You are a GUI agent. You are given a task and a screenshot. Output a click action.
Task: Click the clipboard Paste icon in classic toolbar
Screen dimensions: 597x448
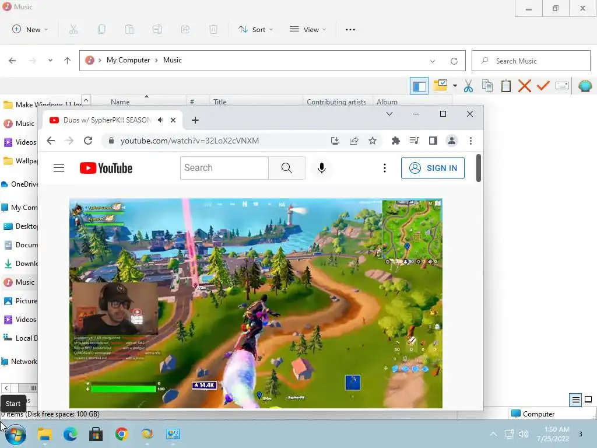(x=505, y=86)
